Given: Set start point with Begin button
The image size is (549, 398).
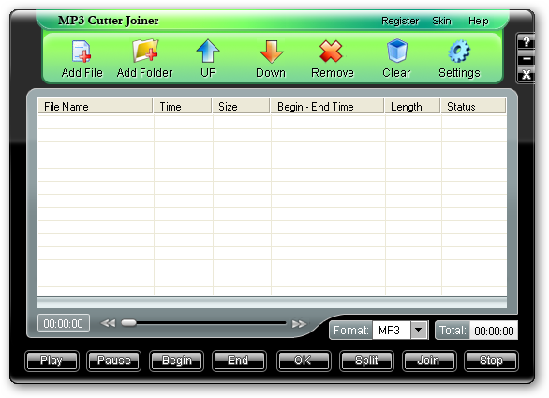Looking at the screenshot, I should [x=177, y=361].
